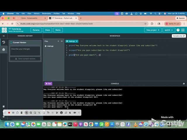Open the emoji sticker tool

coord(61,113)
